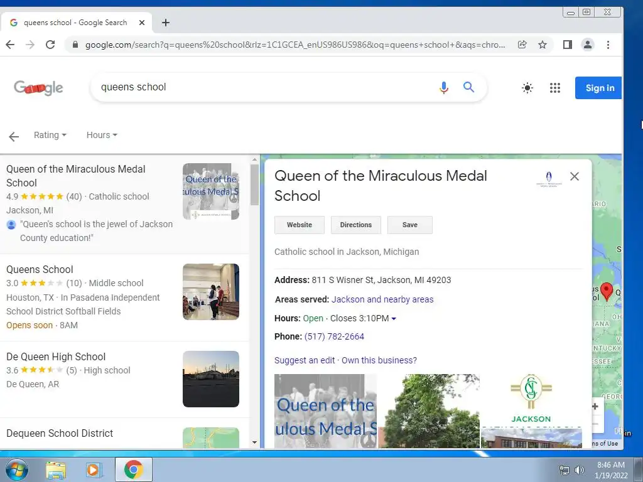Open Jackson and nearby areas link
643x482 pixels.
click(382, 299)
